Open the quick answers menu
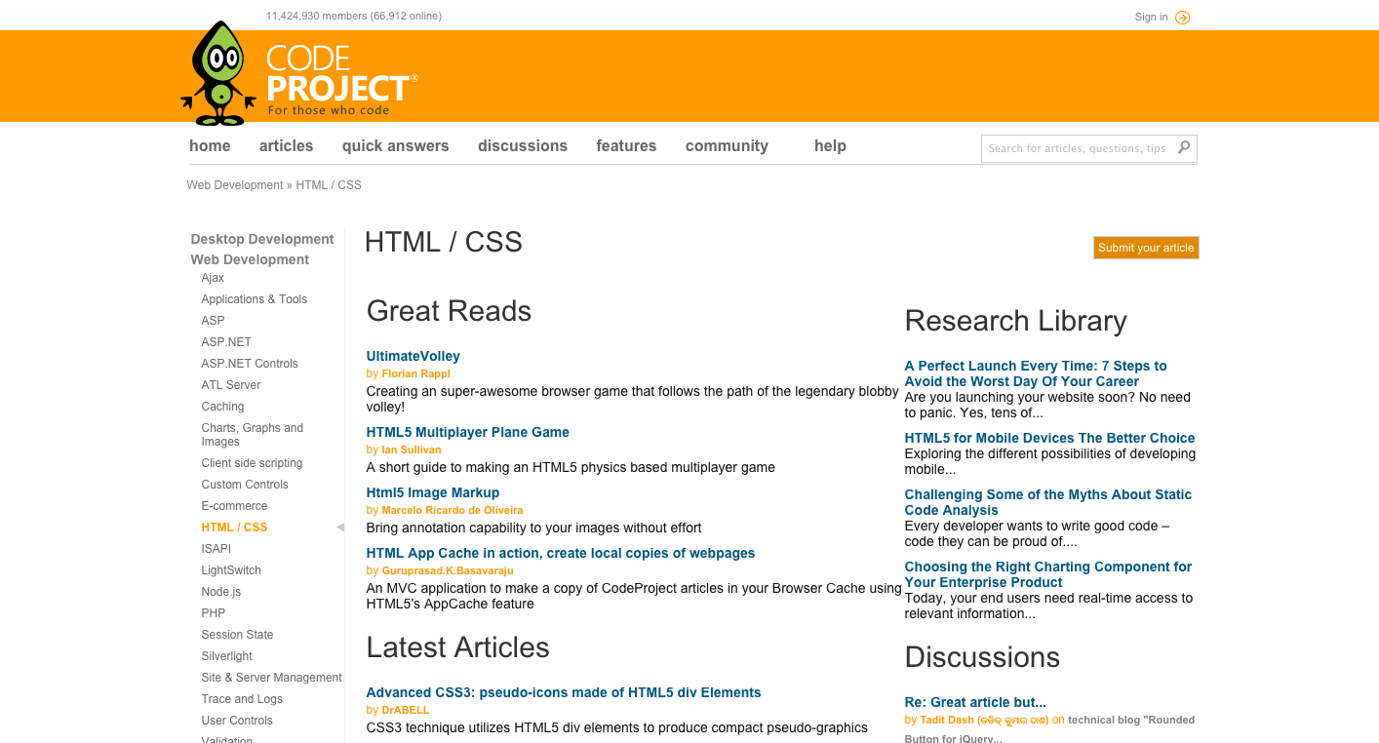The height and width of the screenshot is (743, 1379). pos(395,146)
